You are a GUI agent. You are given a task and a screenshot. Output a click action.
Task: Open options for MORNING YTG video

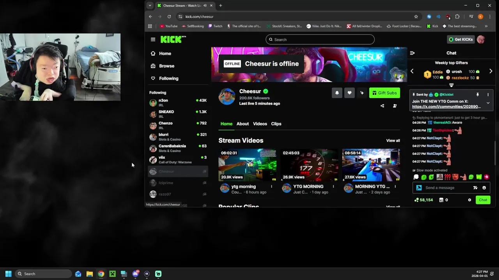click(395, 187)
